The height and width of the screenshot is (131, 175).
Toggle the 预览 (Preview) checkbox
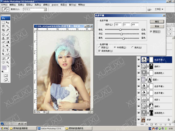click(151, 32)
